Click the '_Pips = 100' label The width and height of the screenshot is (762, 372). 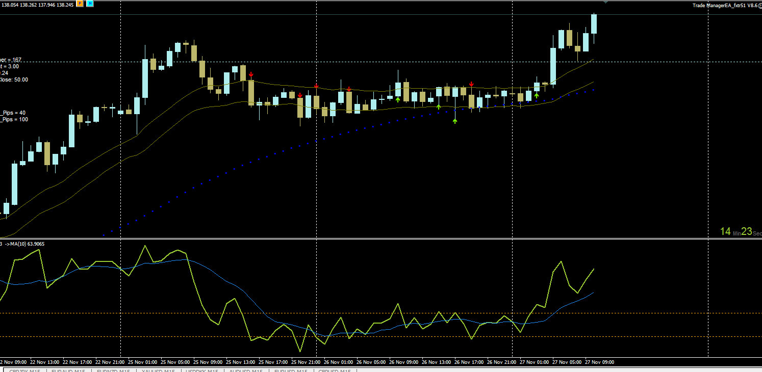click(14, 119)
